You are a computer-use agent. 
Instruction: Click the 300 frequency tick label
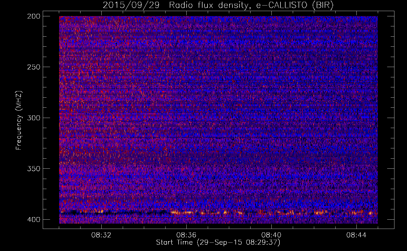(x=33, y=118)
